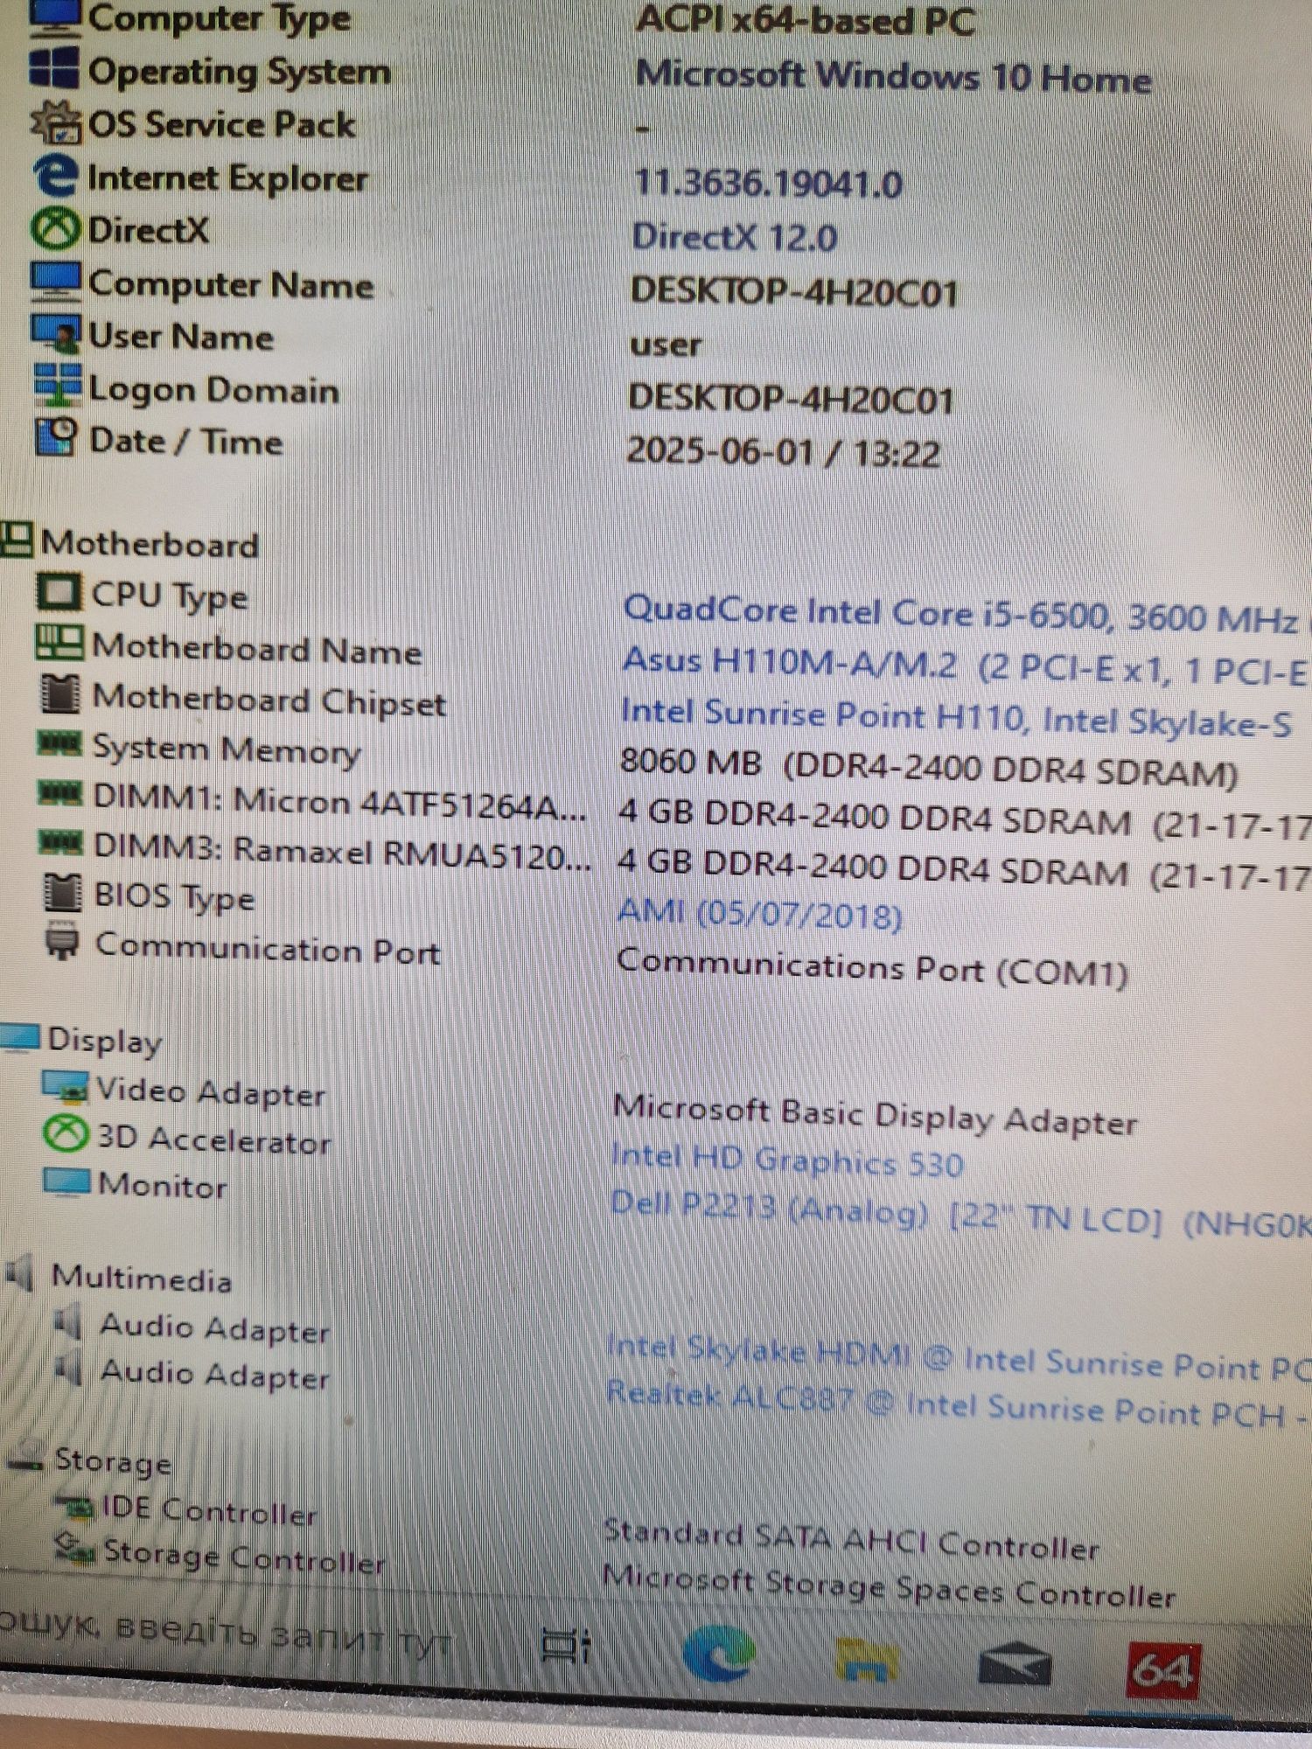The height and width of the screenshot is (1749, 1312).
Task: Click the Operating System Windows logo icon
Action: (53, 68)
